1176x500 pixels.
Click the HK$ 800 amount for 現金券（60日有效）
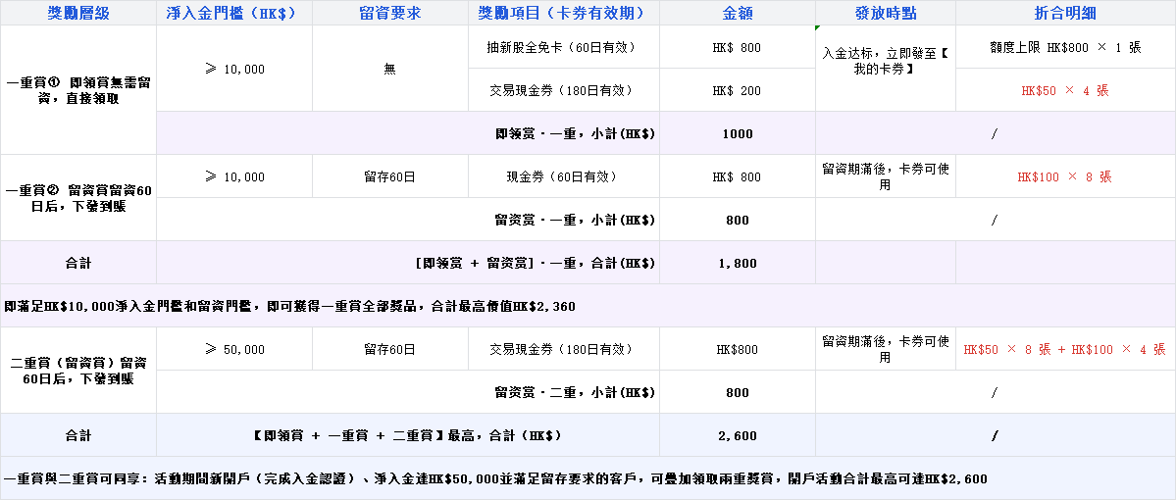point(738,176)
